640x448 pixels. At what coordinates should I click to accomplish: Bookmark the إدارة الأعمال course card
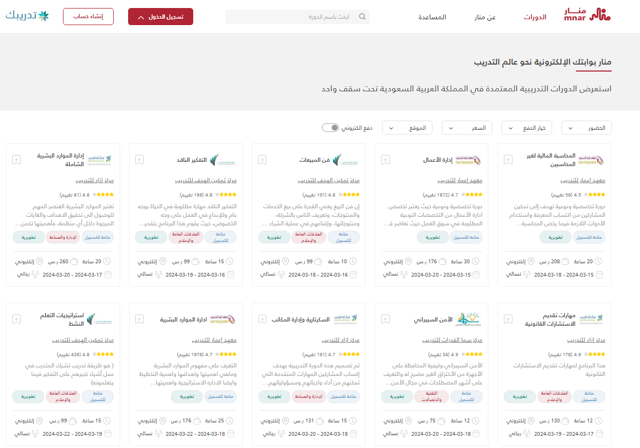(385, 160)
